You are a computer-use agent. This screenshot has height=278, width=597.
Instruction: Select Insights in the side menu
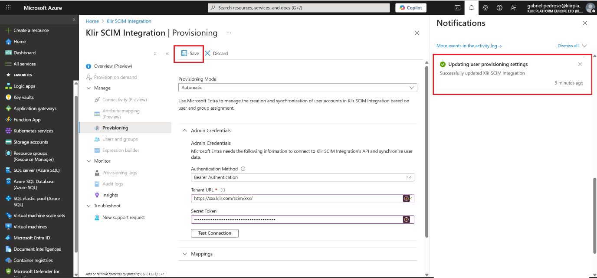110,195
